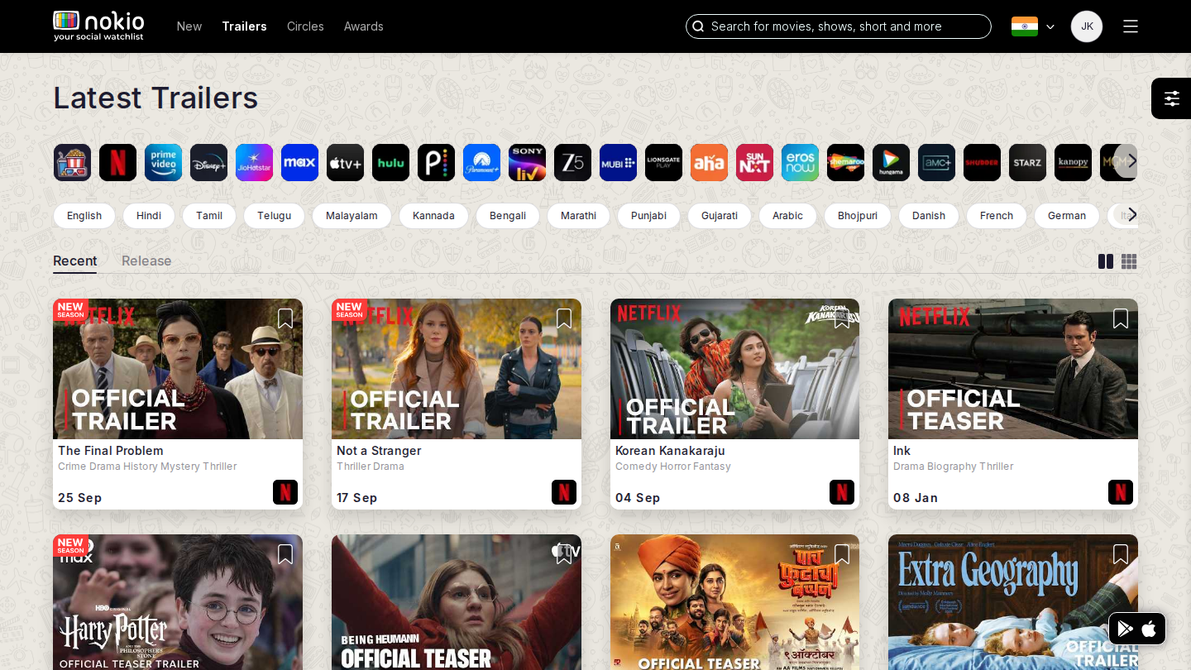Filter trailers by English language
Image resolution: width=1191 pixels, height=670 pixels.
coord(84,216)
